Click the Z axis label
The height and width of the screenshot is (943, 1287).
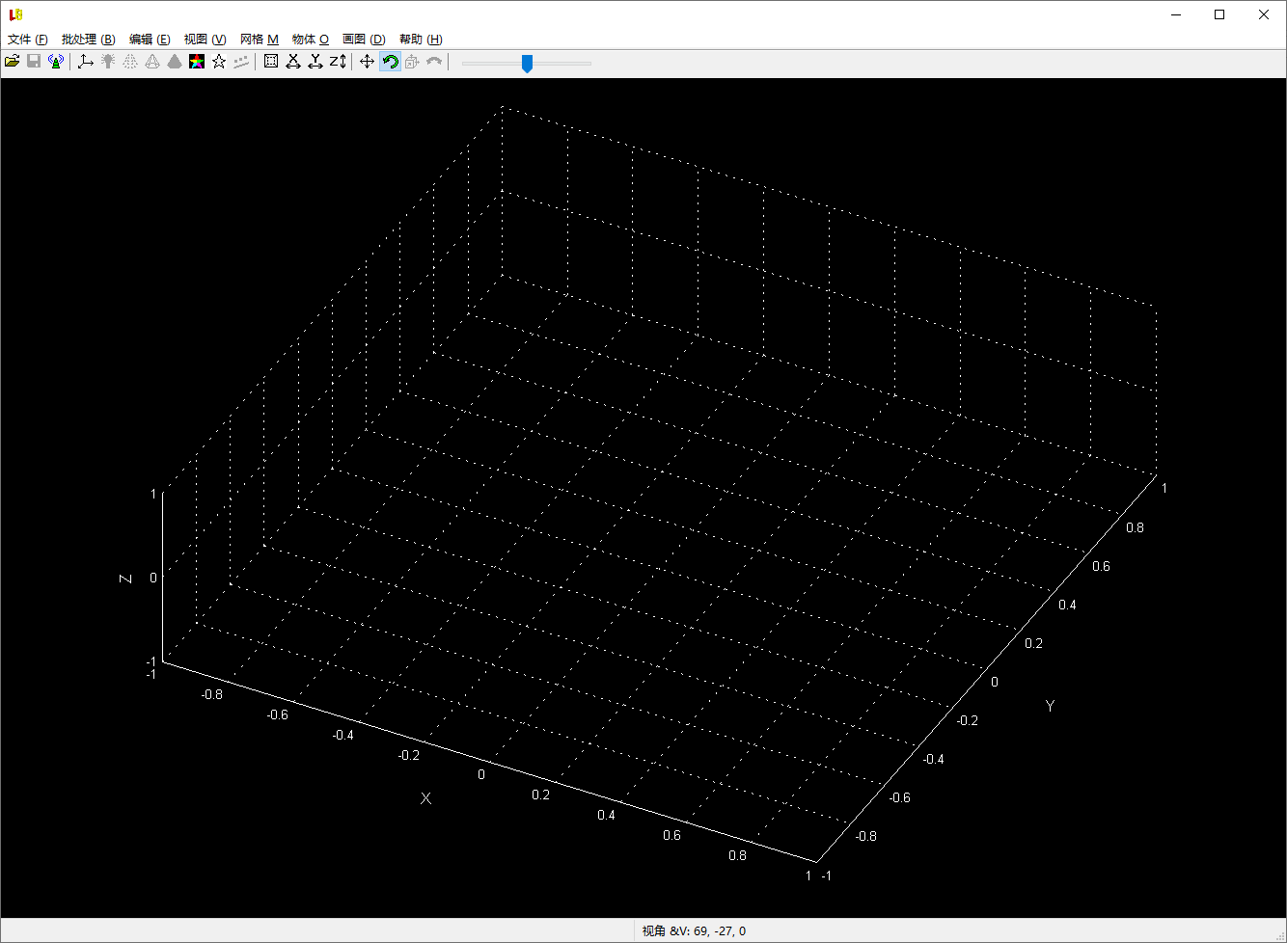(x=125, y=578)
